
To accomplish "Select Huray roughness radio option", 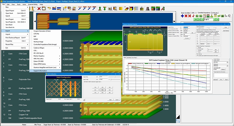I will point(197,52).
